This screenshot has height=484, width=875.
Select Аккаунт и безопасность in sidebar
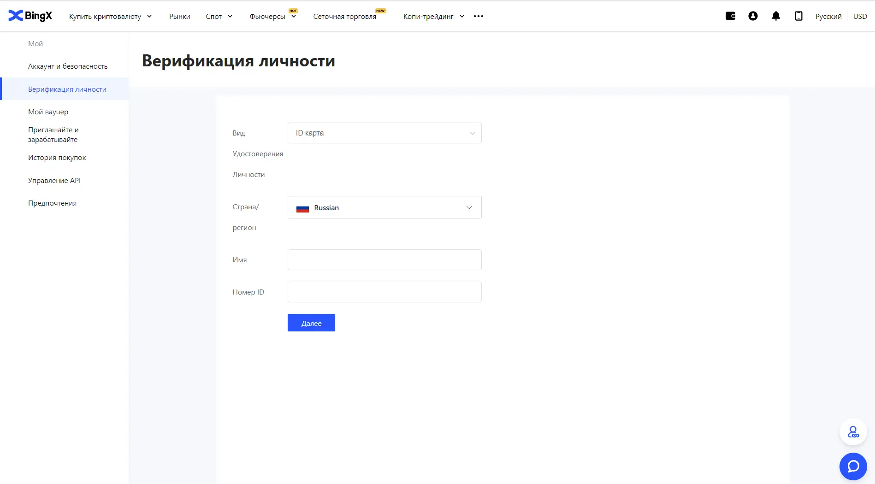coord(68,66)
